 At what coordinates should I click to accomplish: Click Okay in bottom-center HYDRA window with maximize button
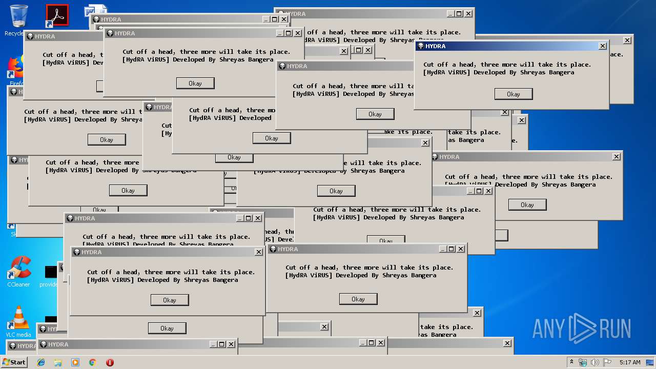[358, 299]
